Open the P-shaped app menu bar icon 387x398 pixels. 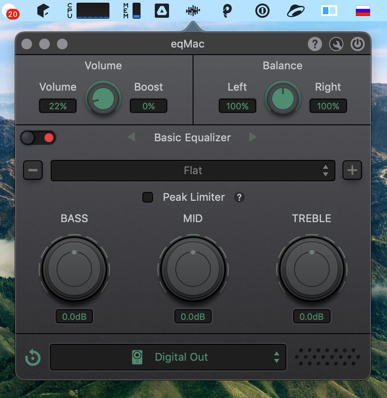pos(227,11)
